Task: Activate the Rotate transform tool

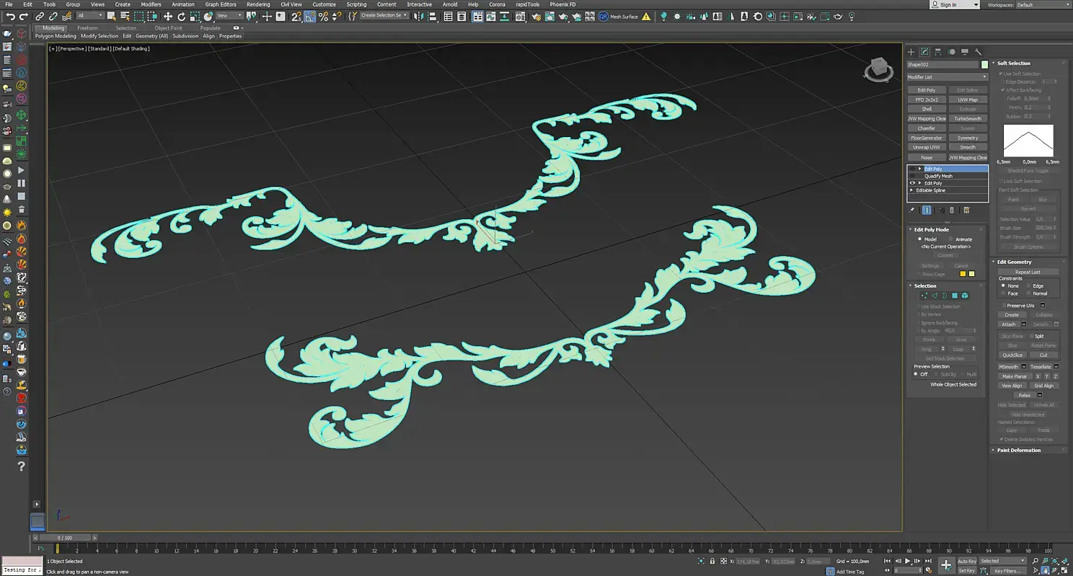Action: point(182,16)
